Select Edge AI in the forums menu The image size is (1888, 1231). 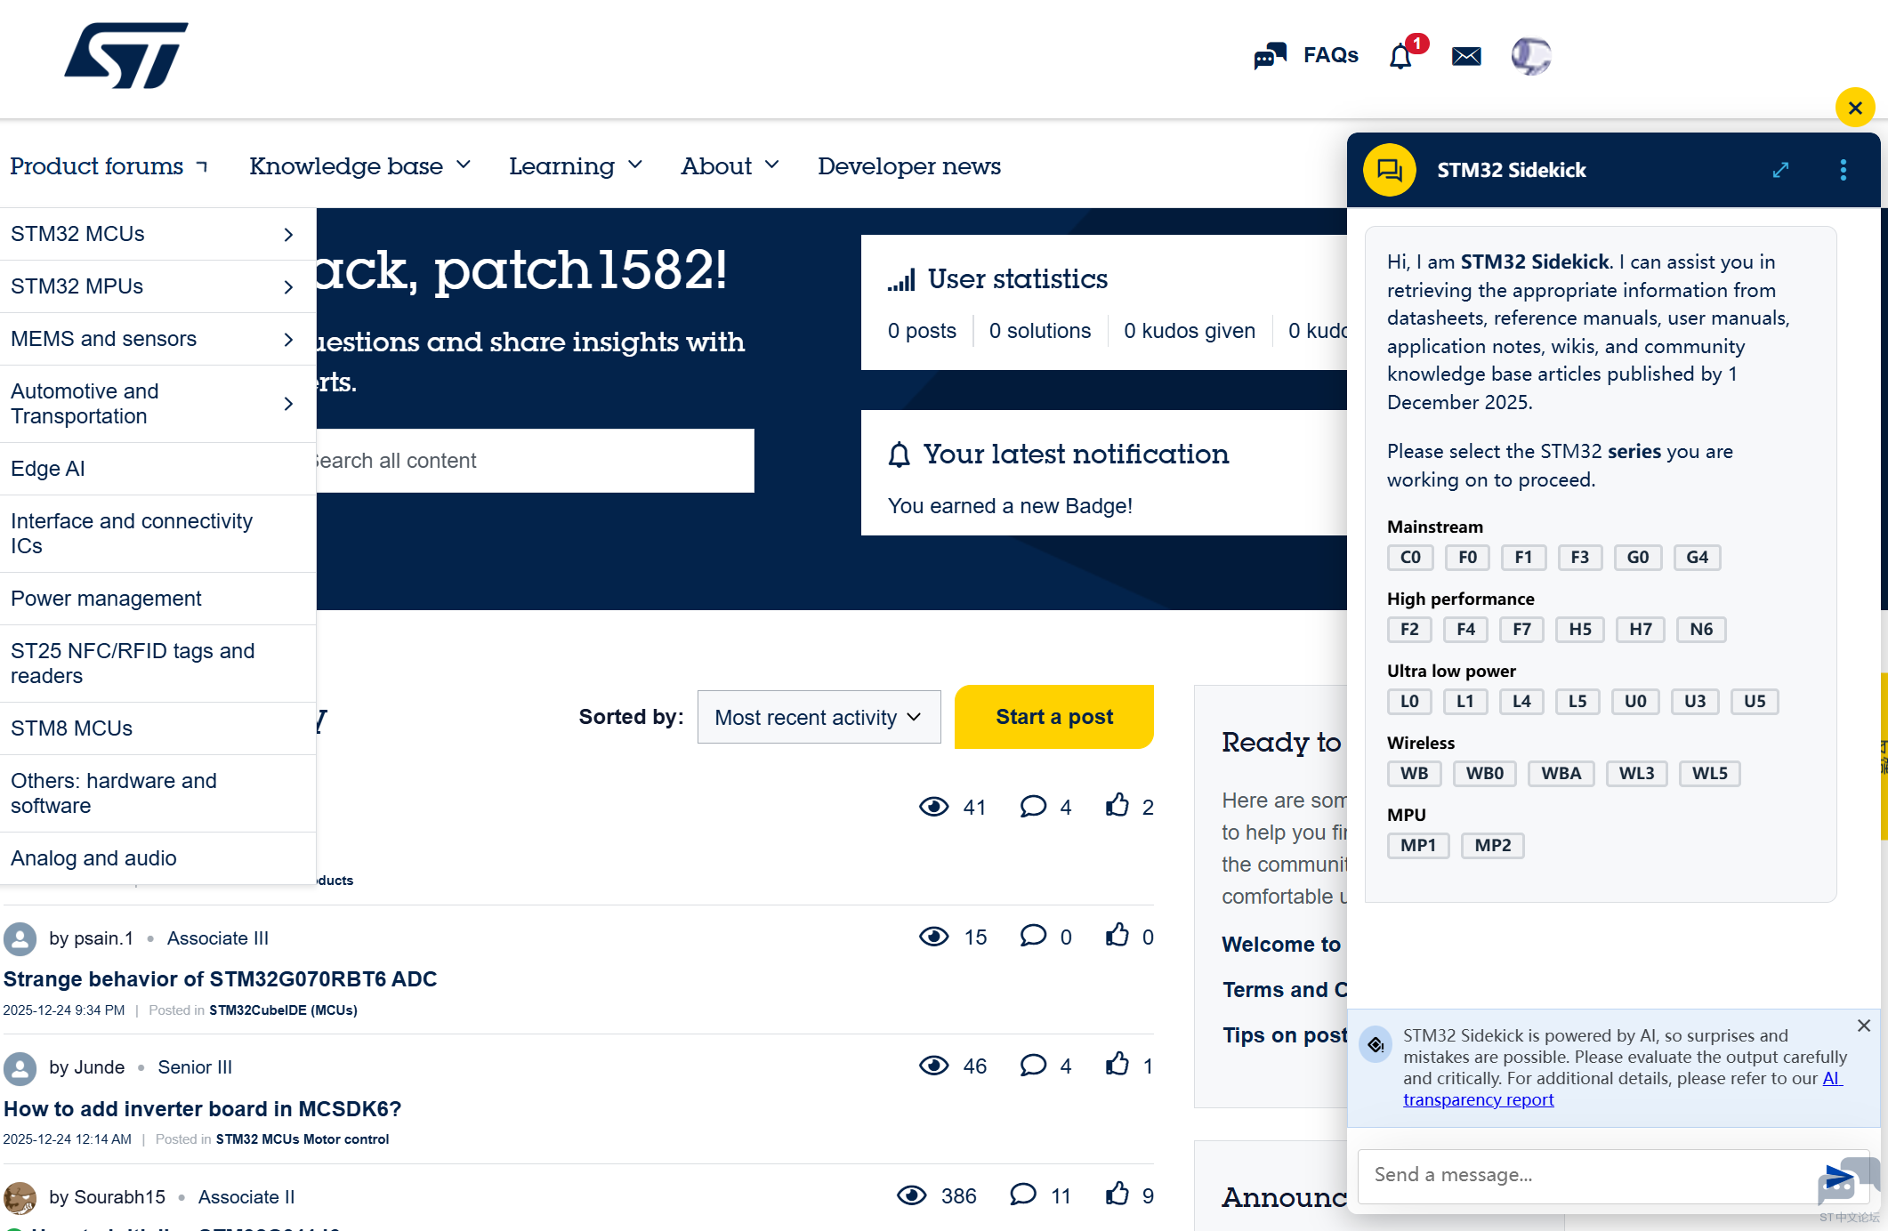tap(158, 469)
